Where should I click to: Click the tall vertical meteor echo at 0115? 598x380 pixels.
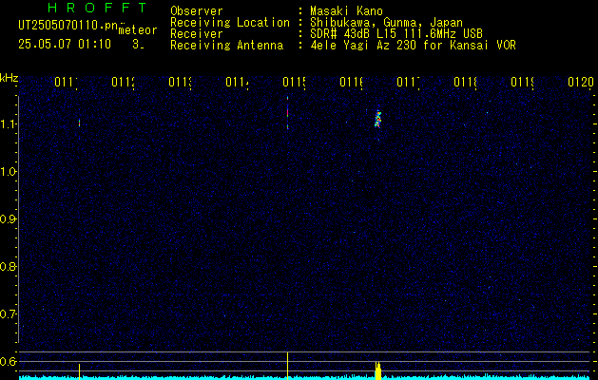point(287,113)
